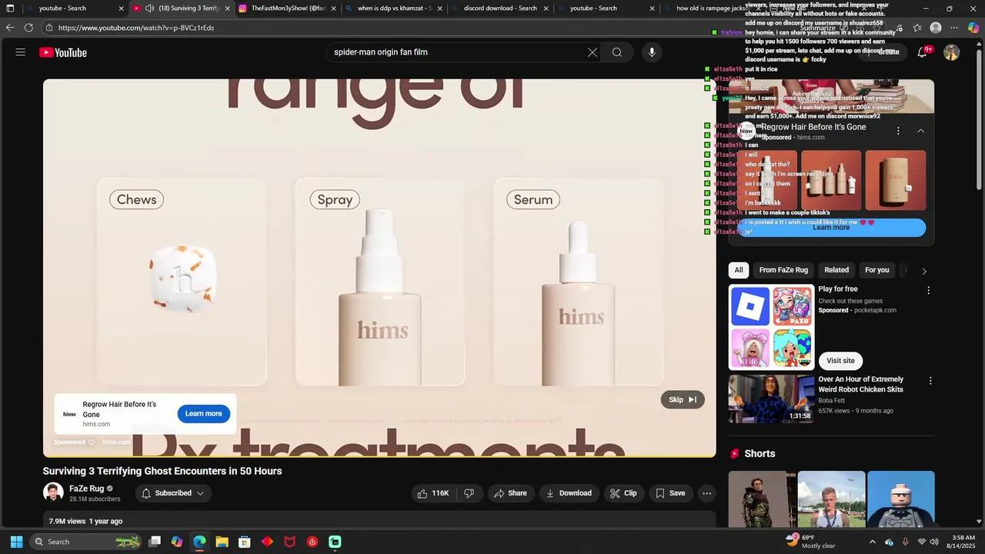This screenshot has width=985, height=554.
Task: Open the taskbar clock showing 3:58 AM
Action: 963,542
